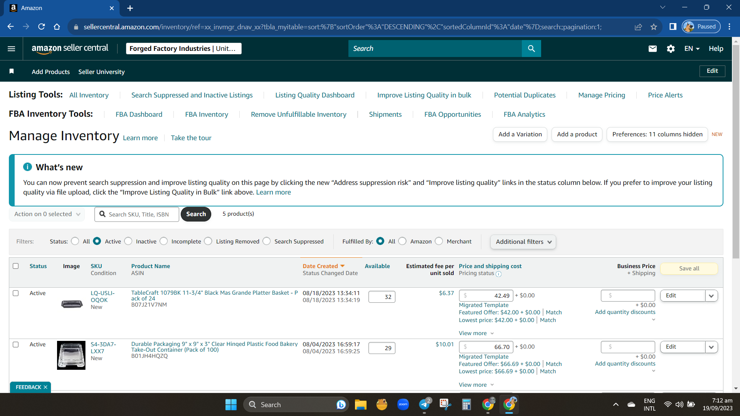Open the settings gear icon

pyautogui.click(x=671, y=49)
